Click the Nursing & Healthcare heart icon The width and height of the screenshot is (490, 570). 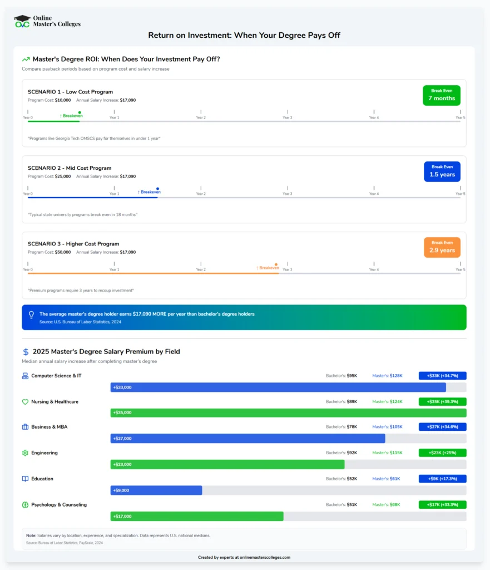(25, 401)
